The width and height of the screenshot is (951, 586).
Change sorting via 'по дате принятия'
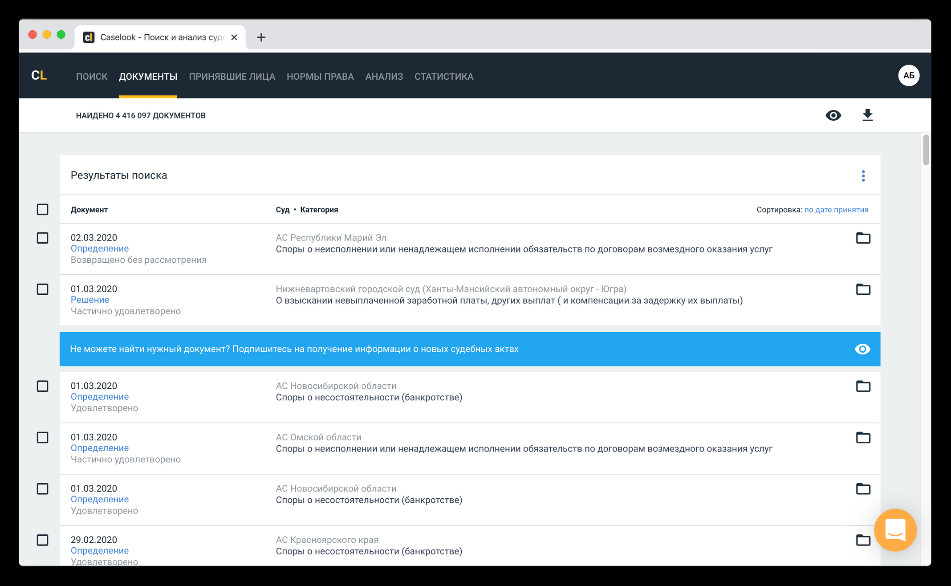[x=836, y=210]
